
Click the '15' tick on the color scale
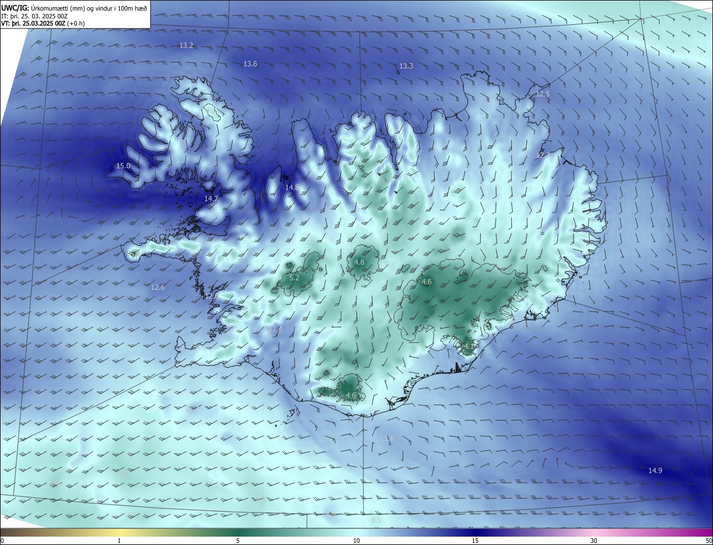point(475,541)
